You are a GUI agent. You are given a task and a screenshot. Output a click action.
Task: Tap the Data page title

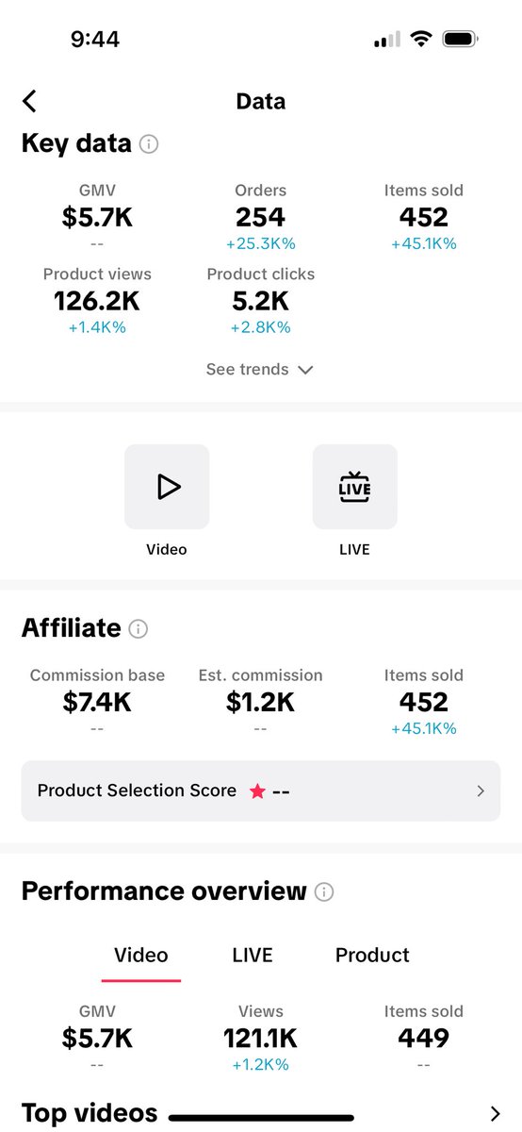[x=261, y=101]
